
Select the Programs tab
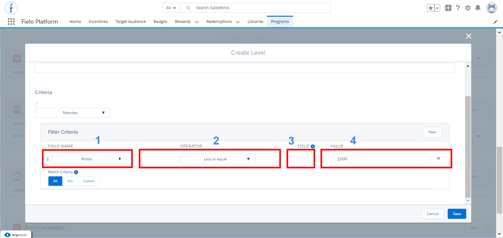pyautogui.click(x=280, y=22)
